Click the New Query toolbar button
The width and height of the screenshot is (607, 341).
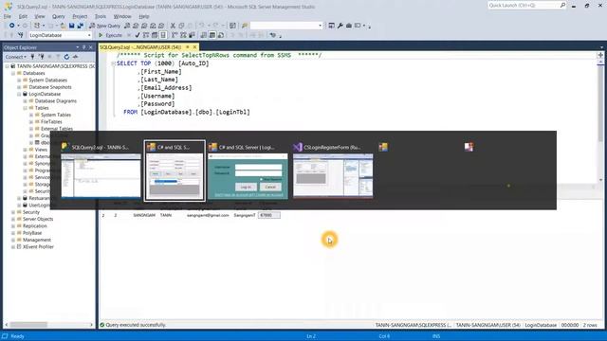105,26
